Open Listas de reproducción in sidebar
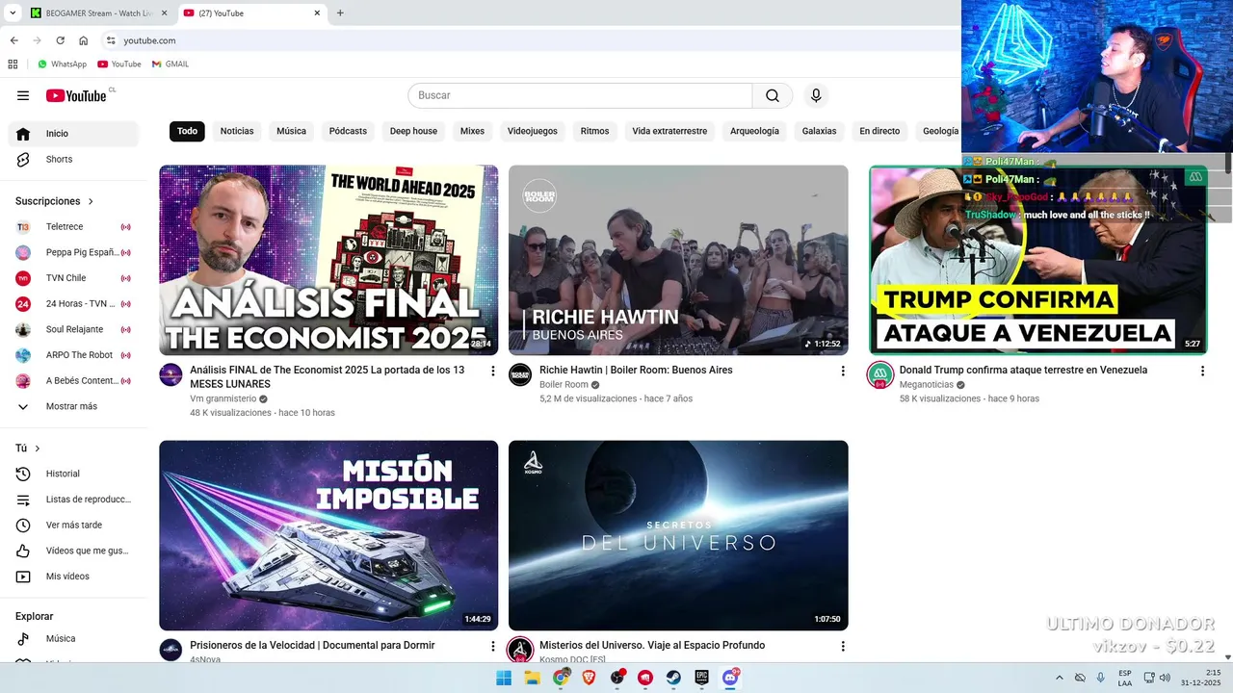The width and height of the screenshot is (1233, 693). (x=73, y=500)
